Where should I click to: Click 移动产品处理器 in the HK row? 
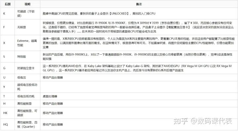(53, 113)
